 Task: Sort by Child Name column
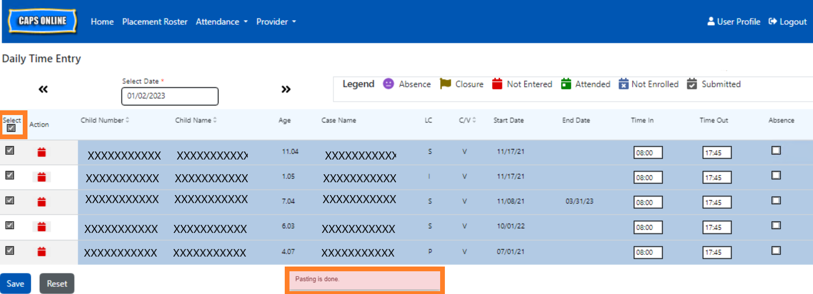(196, 120)
